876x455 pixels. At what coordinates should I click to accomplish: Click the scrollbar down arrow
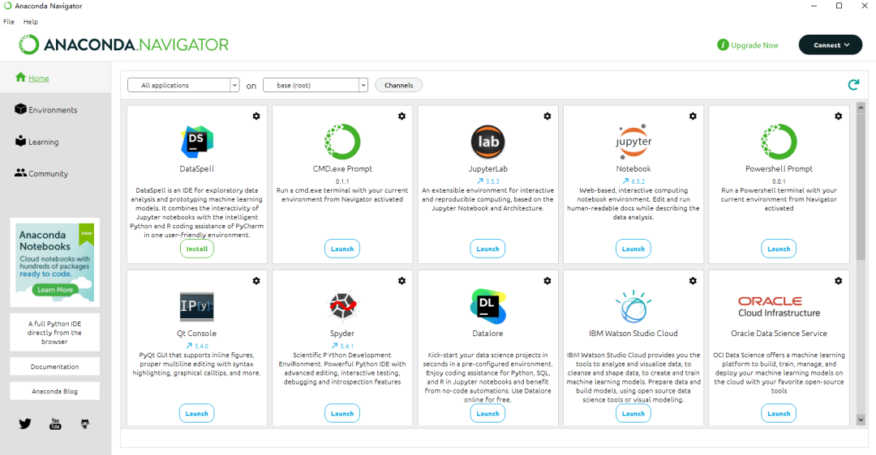point(861,420)
